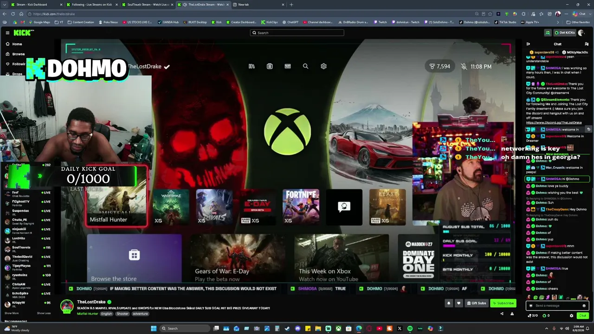594x334 pixels.
Task: Open the Copilot Chat sidebar button
Action: (x=579, y=14)
